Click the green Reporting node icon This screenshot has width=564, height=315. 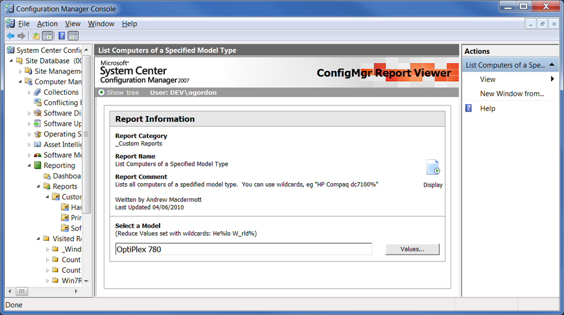[x=37, y=165]
